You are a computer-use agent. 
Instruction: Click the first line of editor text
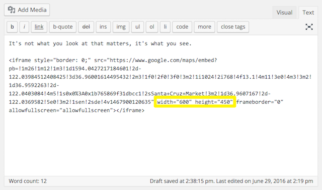(100, 44)
